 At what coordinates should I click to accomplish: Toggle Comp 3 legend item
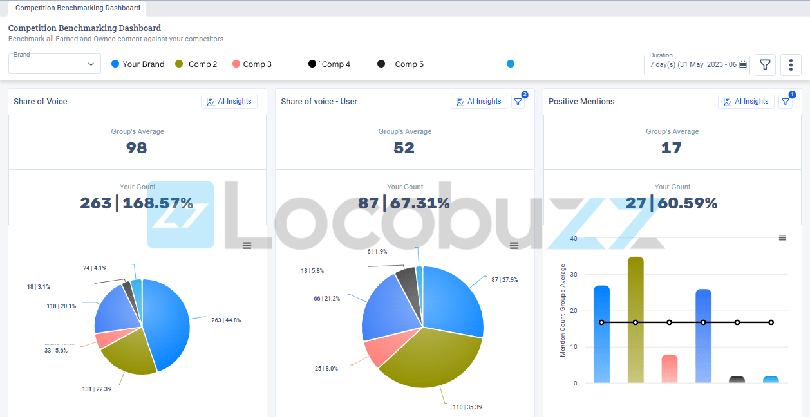click(252, 64)
